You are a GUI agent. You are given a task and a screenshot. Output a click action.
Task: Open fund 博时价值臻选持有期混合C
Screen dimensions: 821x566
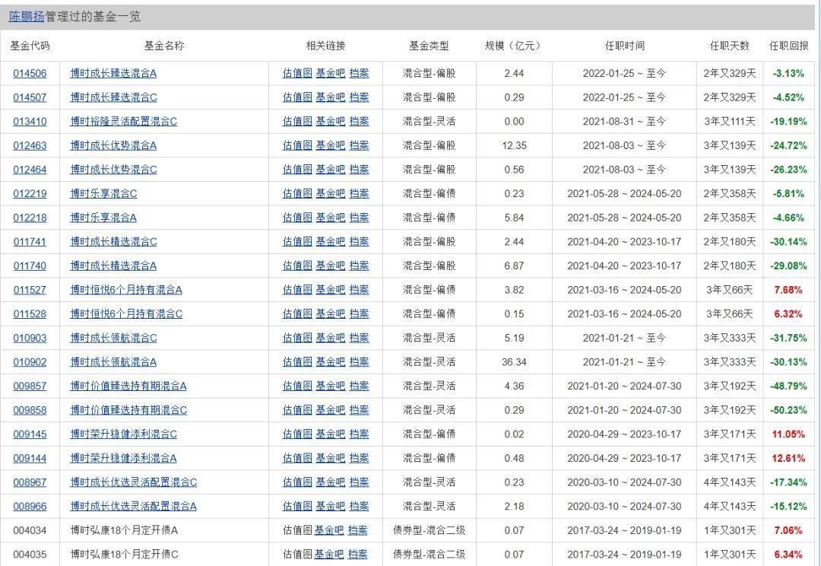[x=128, y=410]
